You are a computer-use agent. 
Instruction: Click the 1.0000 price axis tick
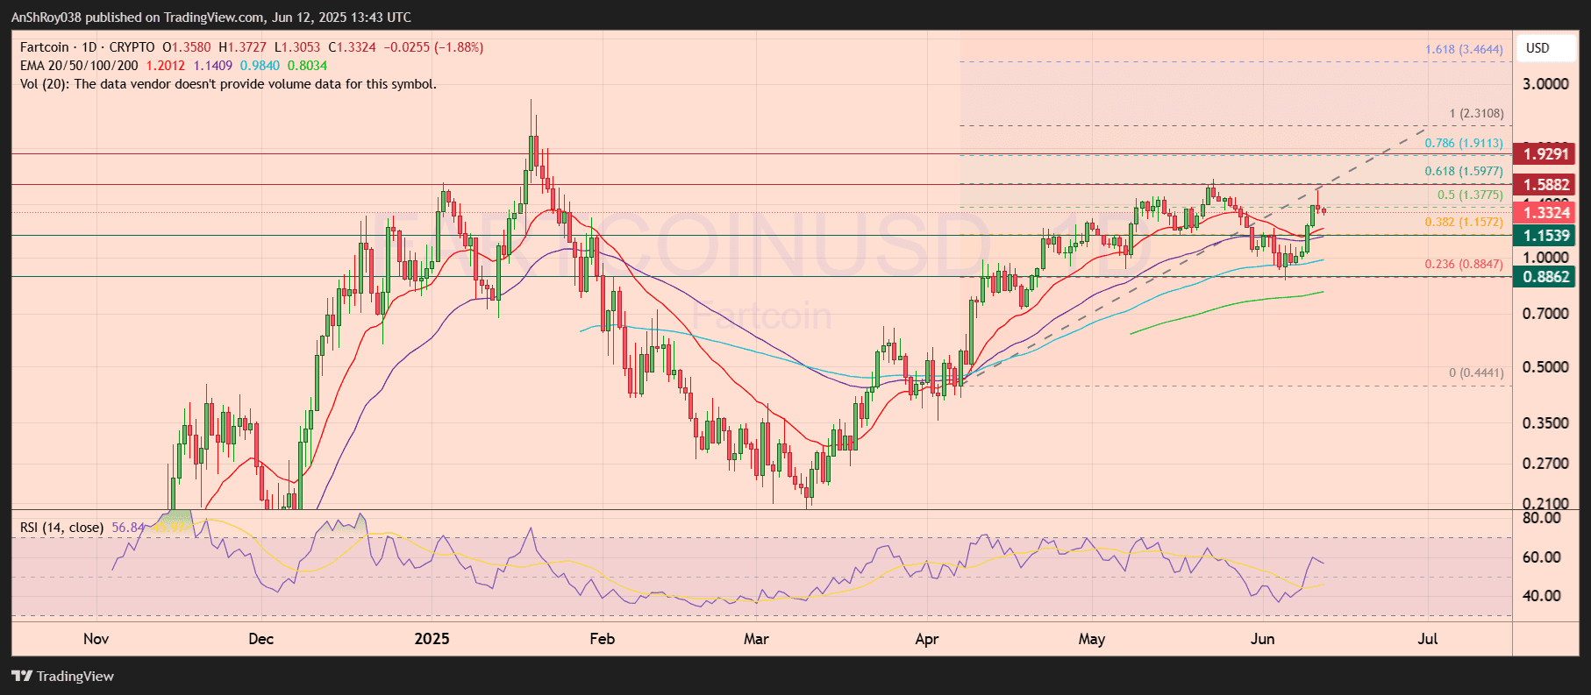1545,258
